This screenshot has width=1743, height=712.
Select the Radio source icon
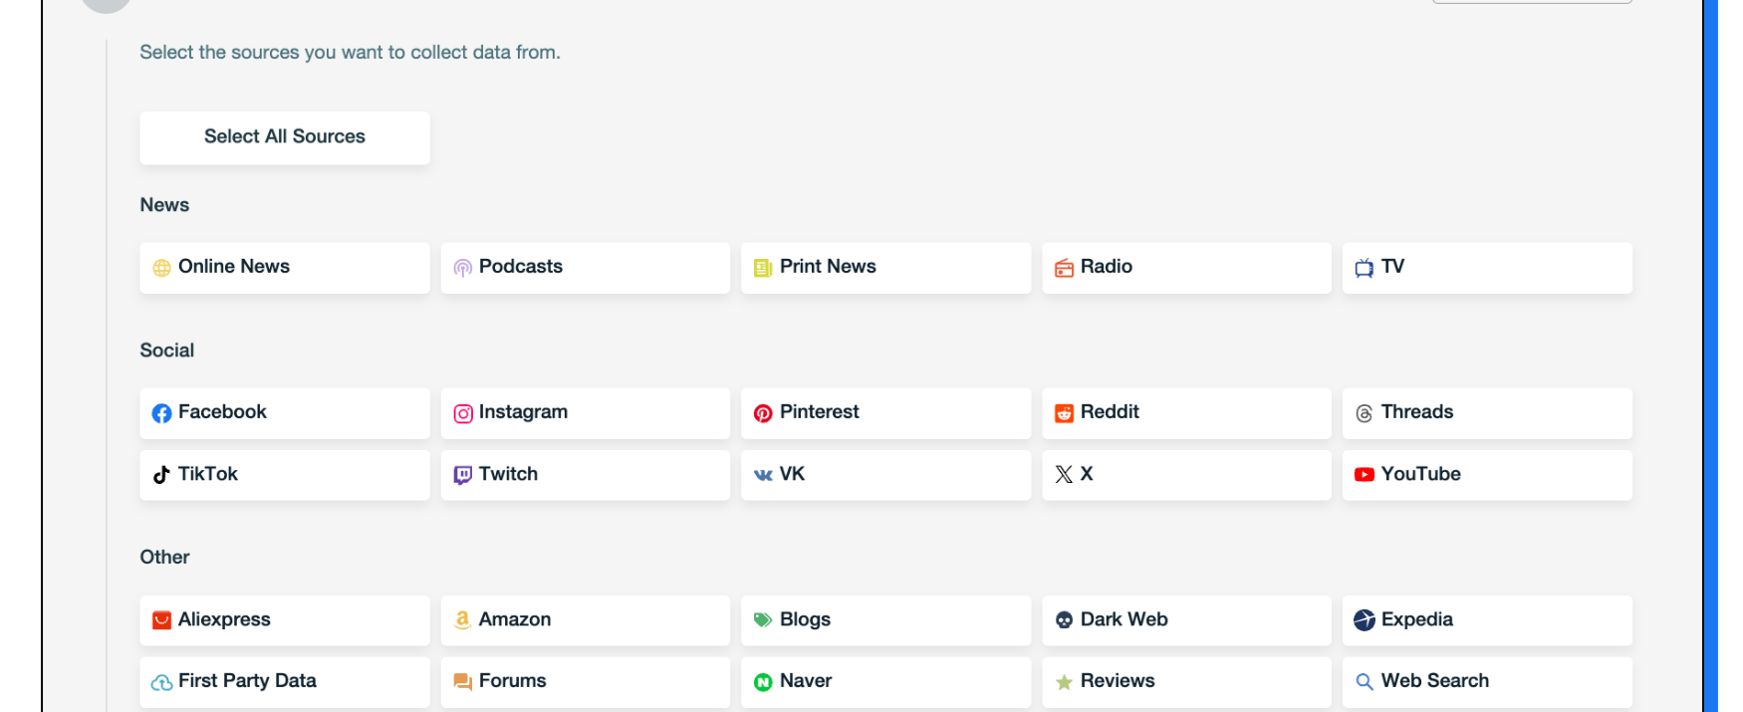pyautogui.click(x=1064, y=268)
